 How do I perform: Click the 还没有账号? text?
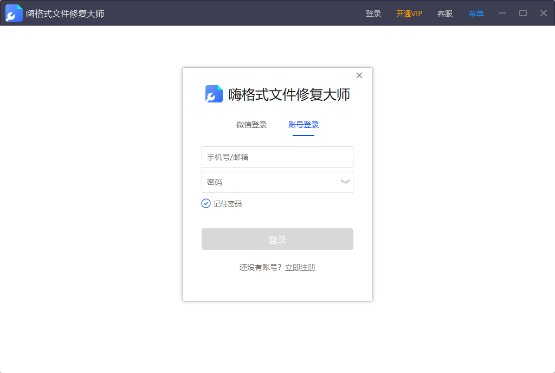260,267
